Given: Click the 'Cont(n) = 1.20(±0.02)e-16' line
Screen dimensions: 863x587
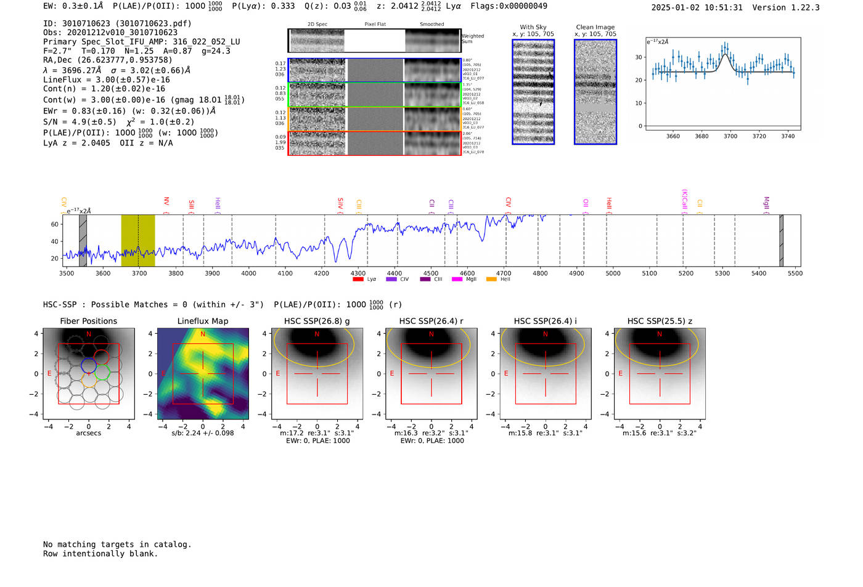Looking at the screenshot, I should point(104,89).
